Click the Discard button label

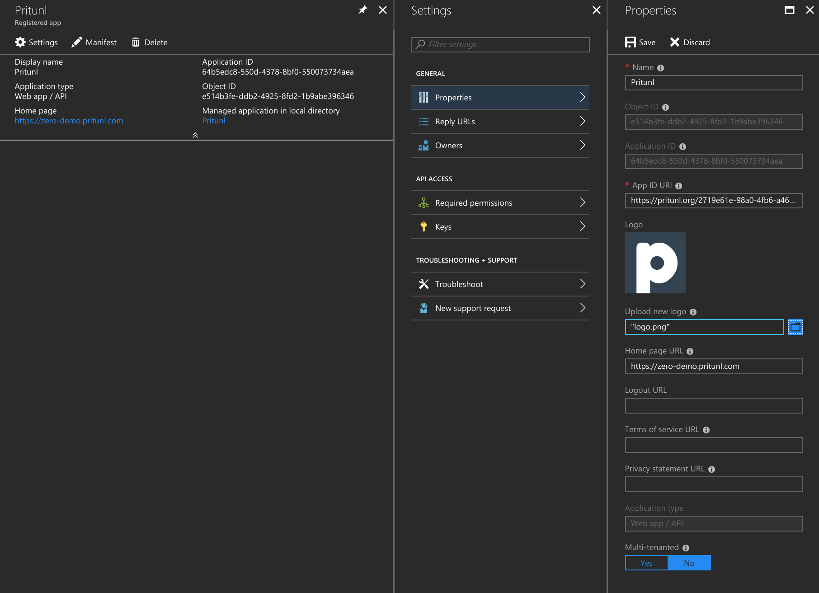[x=697, y=42]
